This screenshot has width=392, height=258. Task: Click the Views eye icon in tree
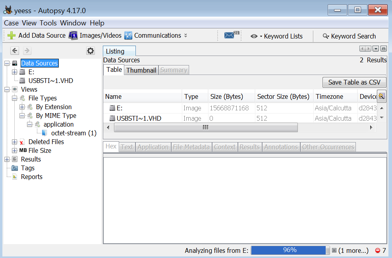click(15, 89)
